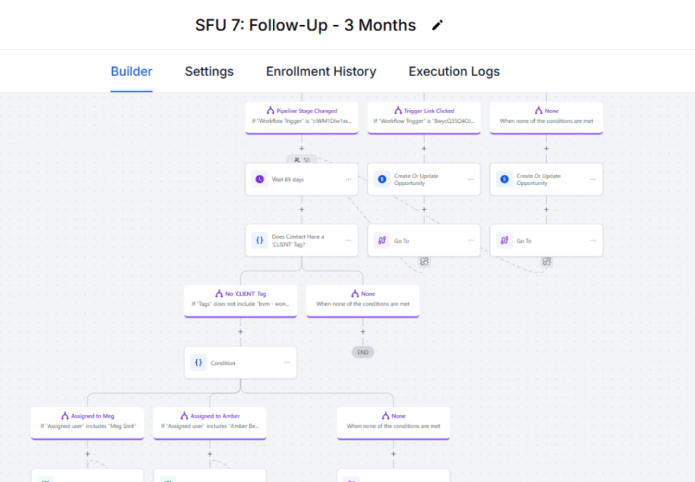Click the END marker under None branch
This screenshot has height=482, width=695.
362,353
